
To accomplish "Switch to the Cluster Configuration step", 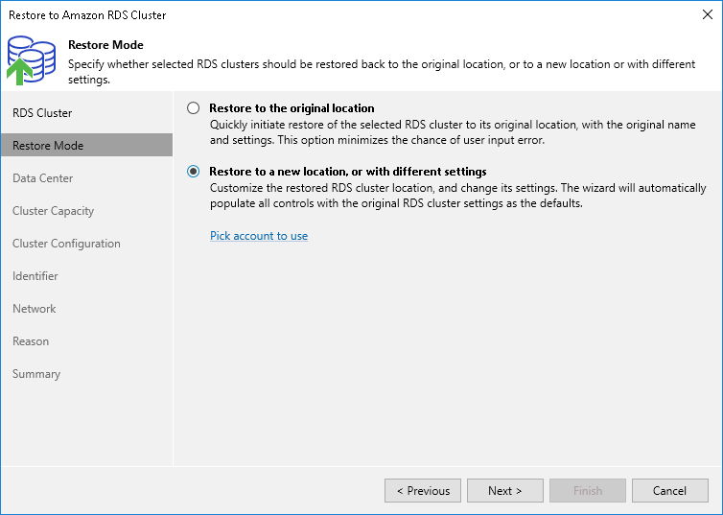I will click(x=67, y=244).
